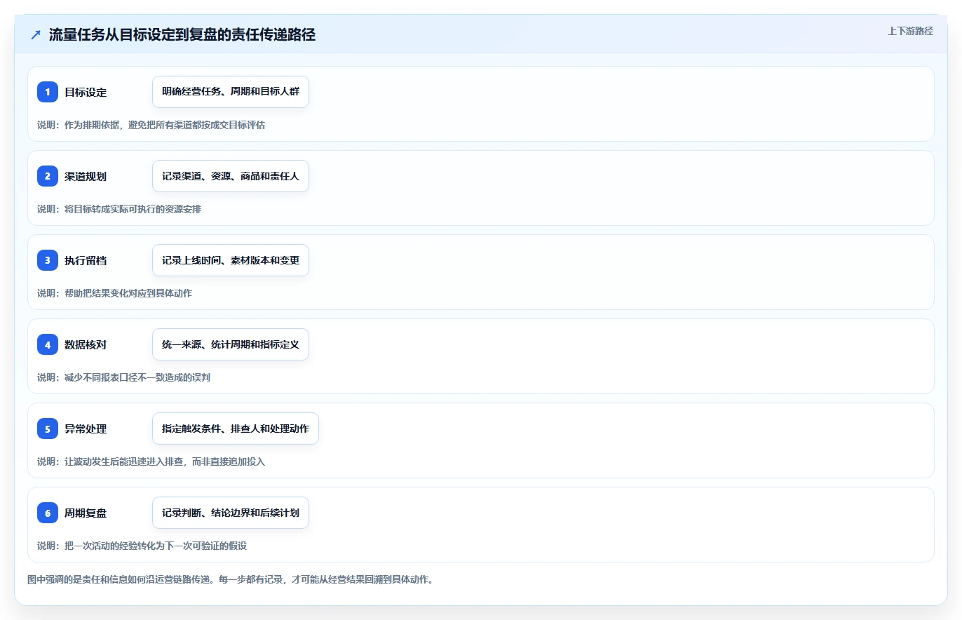962x620 pixels.
Task: Click the step 2 number badge
Action: 48,176
